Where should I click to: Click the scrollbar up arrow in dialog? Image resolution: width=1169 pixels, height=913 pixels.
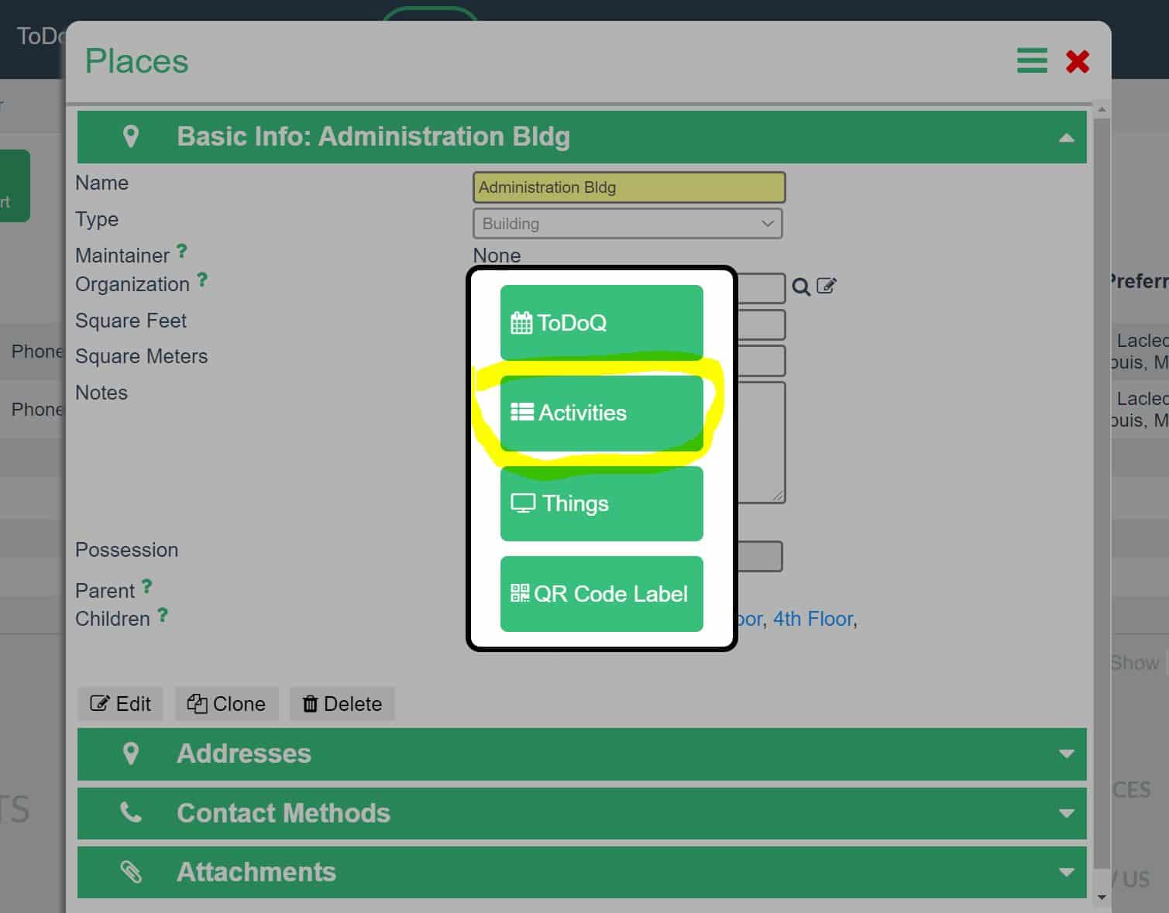click(1102, 111)
